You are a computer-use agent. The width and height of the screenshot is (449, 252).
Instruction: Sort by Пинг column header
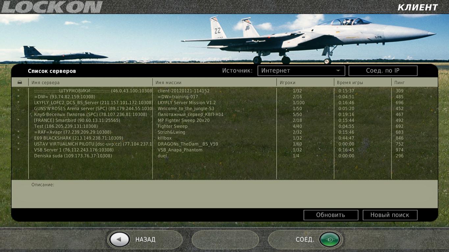click(399, 83)
